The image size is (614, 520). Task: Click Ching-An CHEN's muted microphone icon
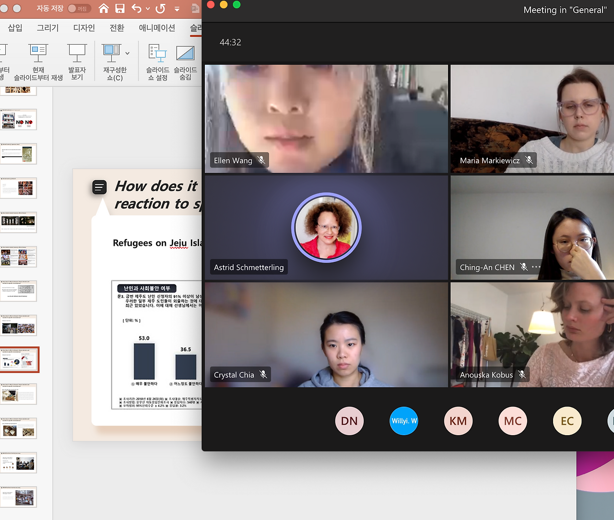coord(524,267)
